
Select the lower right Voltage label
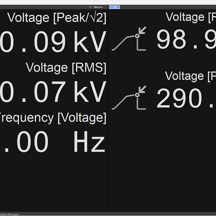point(190,76)
